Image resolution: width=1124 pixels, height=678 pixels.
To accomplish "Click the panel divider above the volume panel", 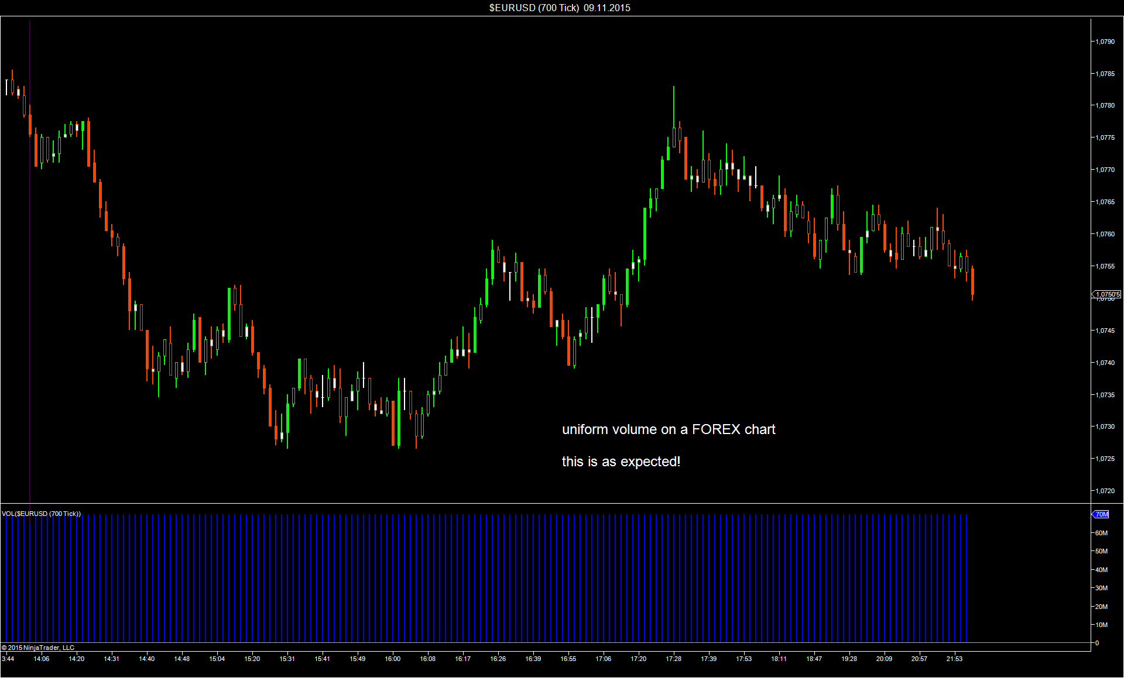I will pos(544,503).
